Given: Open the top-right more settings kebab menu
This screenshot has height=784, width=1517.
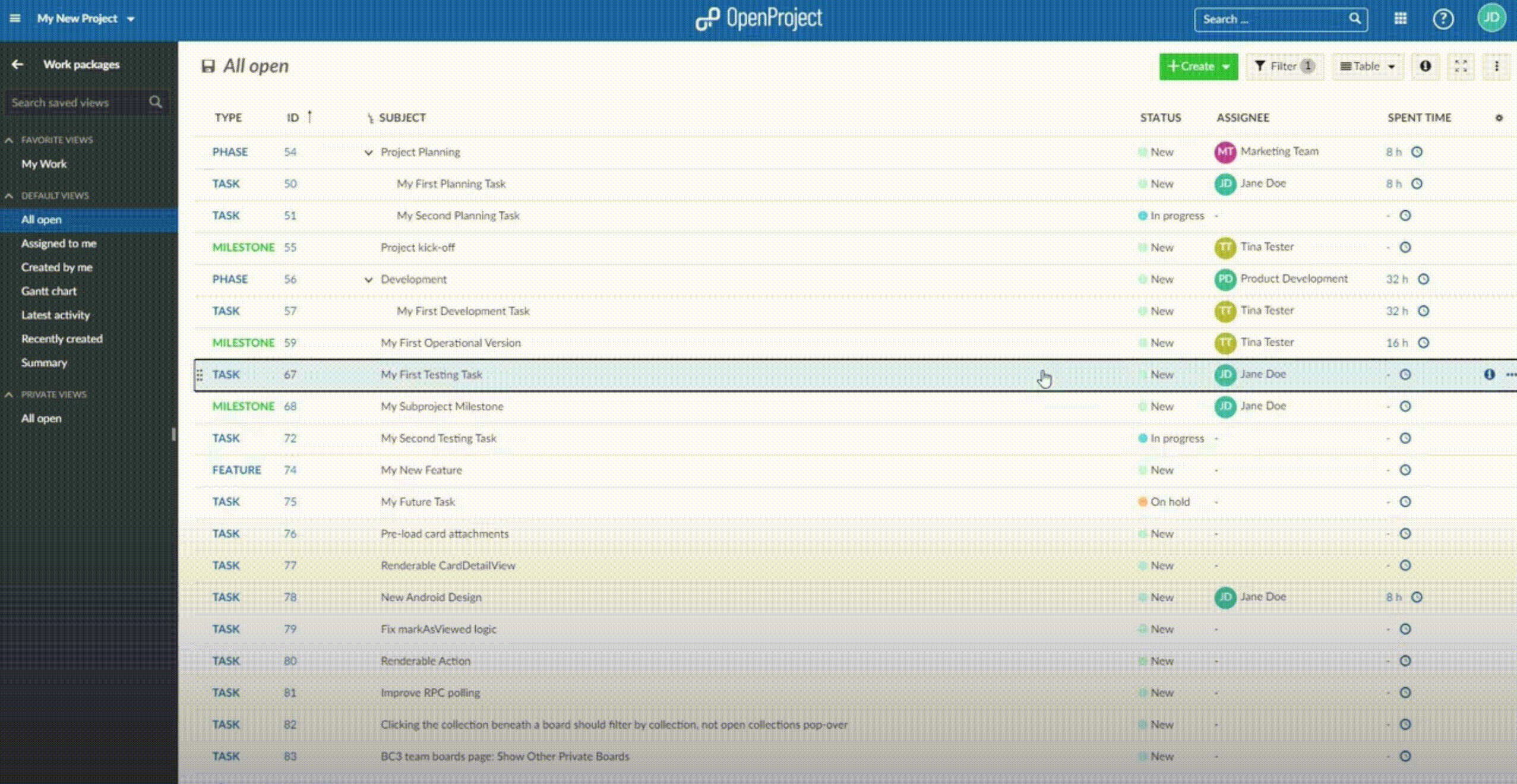Looking at the screenshot, I should 1497,66.
